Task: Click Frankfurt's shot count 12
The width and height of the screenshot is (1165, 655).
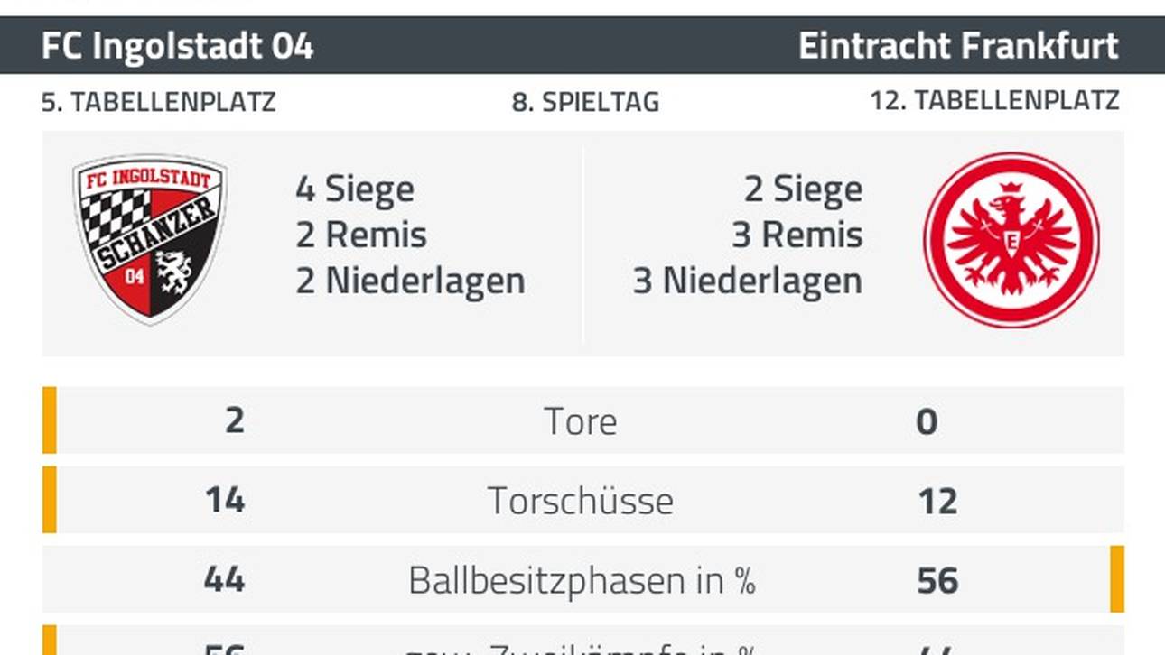Action: (x=937, y=501)
